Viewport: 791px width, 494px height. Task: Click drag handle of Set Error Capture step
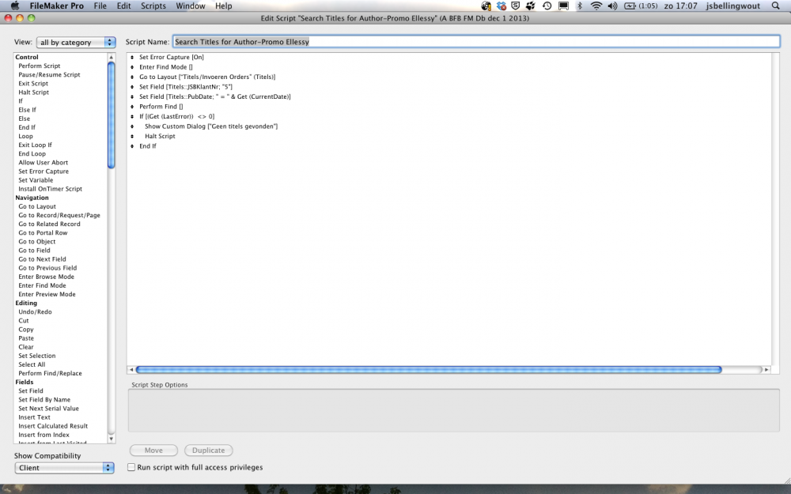[x=132, y=58]
